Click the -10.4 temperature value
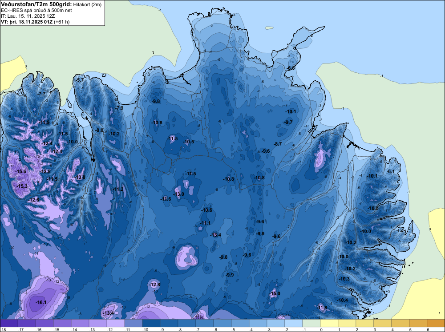This screenshot has height=332, width=445. point(343,300)
